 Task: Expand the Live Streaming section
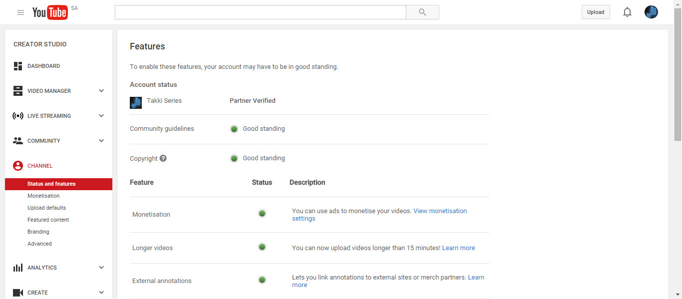(x=101, y=116)
